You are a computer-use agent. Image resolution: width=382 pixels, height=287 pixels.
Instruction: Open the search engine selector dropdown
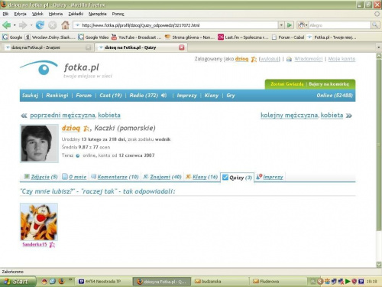pyautogui.click(x=303, y=25)
